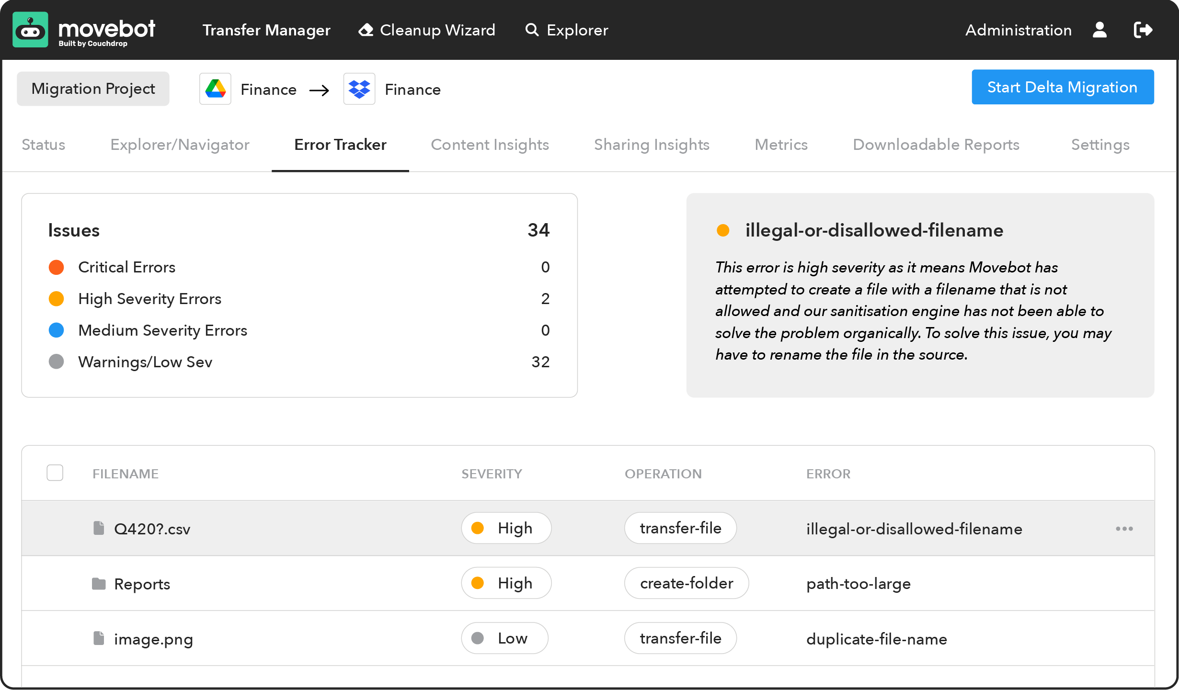Click orange High Severity Errors dot
The image size is (1179, 690).
pyautogui.click(x=57, y=299)
